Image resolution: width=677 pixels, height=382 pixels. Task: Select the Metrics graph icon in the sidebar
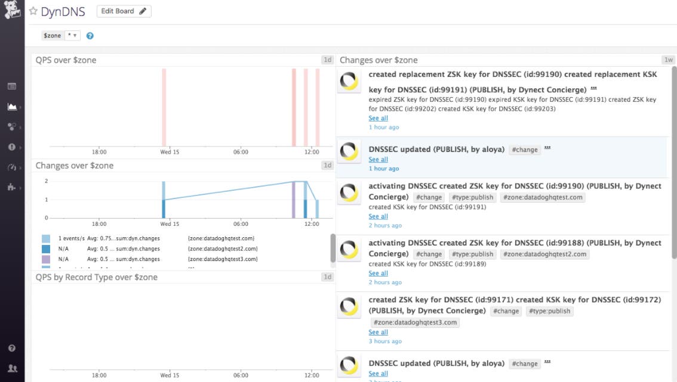click(x=11, y=106)
